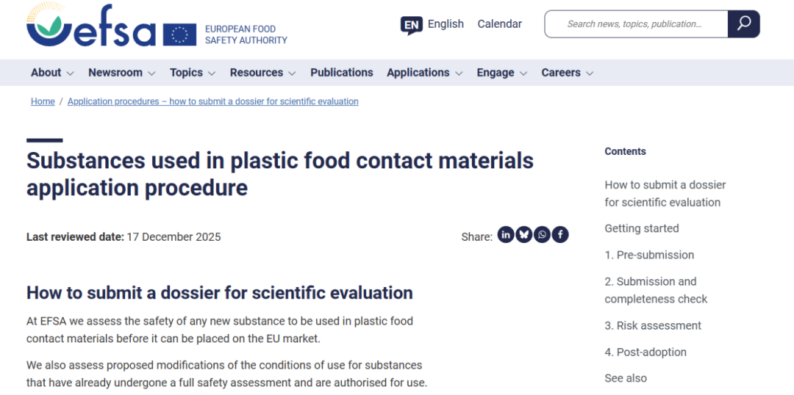Screen dimensions: 794x395
Task: Share the page on Facebook
Action: tap(560, 235)
